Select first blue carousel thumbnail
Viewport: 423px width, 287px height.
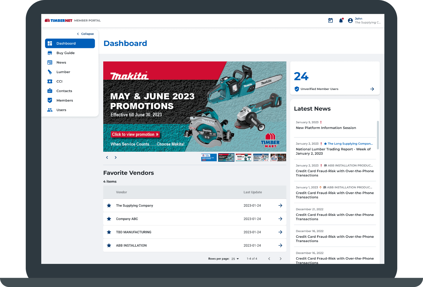209,157
